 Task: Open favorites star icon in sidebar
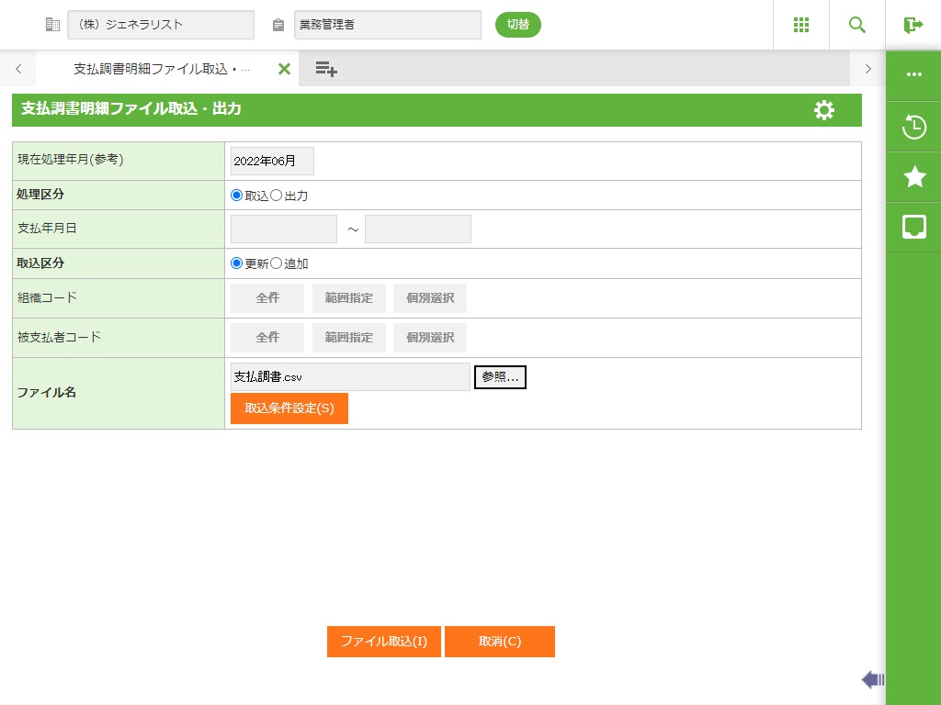(913, 177)
